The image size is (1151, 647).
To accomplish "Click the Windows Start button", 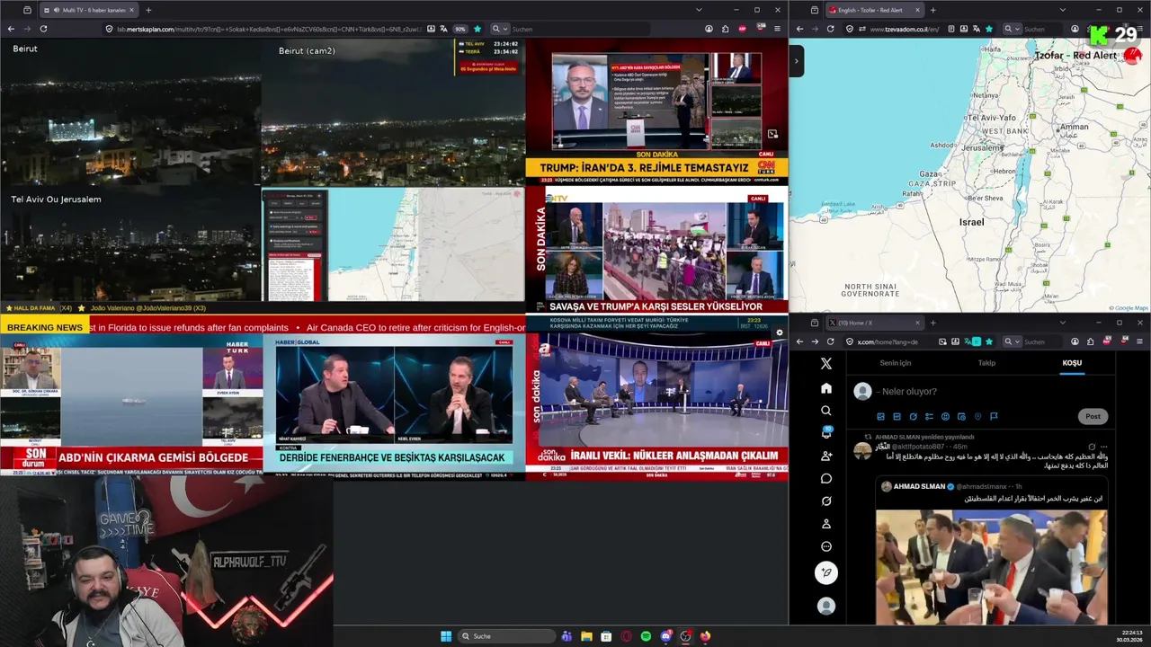I will pos(446,636).
